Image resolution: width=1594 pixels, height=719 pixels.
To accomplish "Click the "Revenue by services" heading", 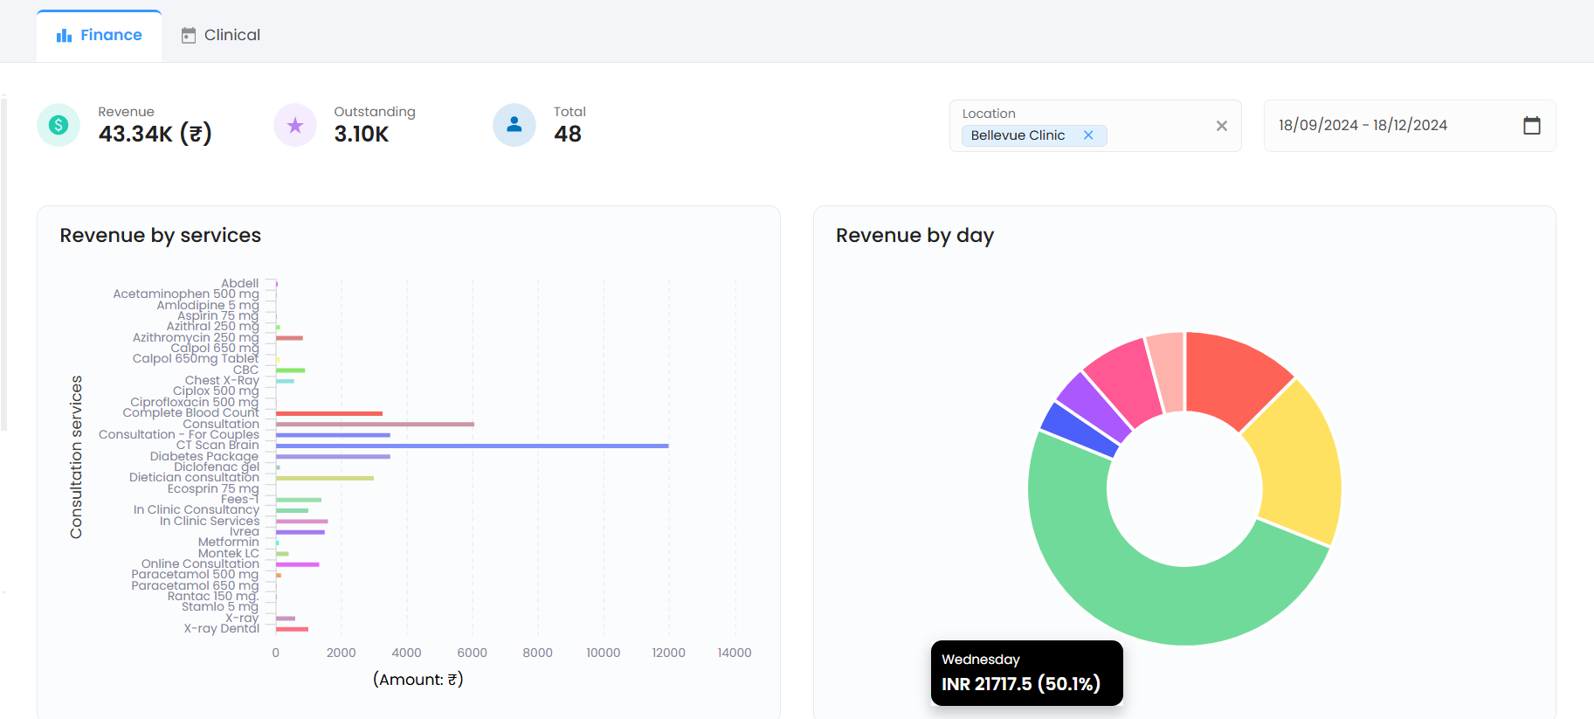I will (x=161, y=235).
